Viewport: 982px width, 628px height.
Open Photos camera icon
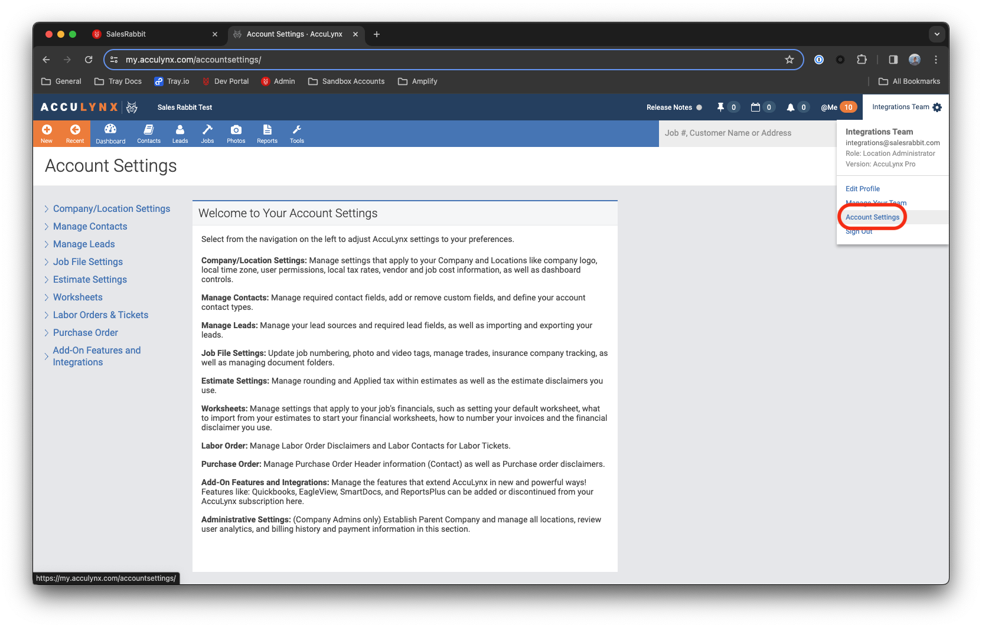pyautogui.click(x=236, y=133)
